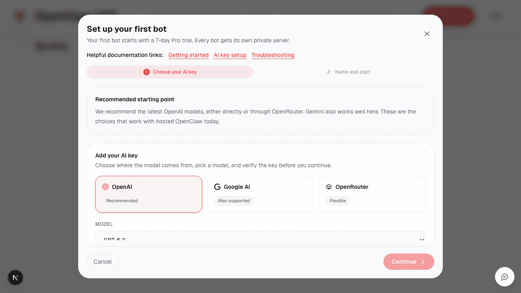The width and height of the screenshot is (521, 293).
Task: Open the MODEL dropdown showing GPT-5.2
Action: (260, 238)
